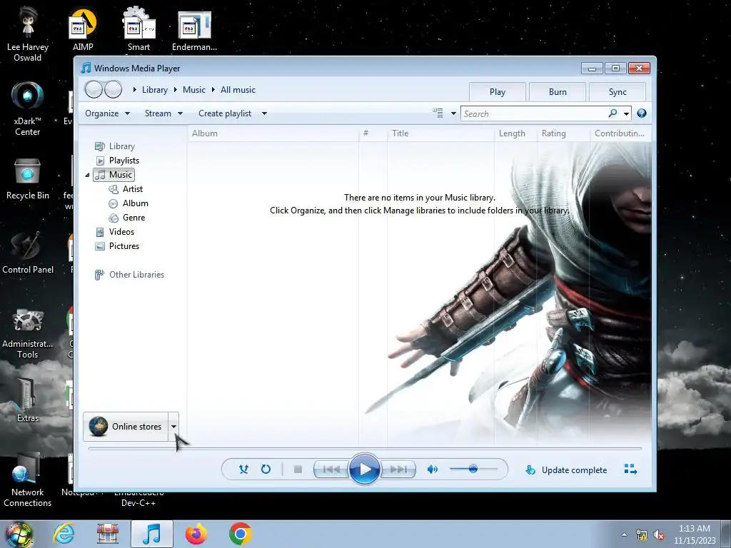The height and width of the screenshot is (548, 731).
Task: Open the Stream menu
Action: [x=163, y=113]
